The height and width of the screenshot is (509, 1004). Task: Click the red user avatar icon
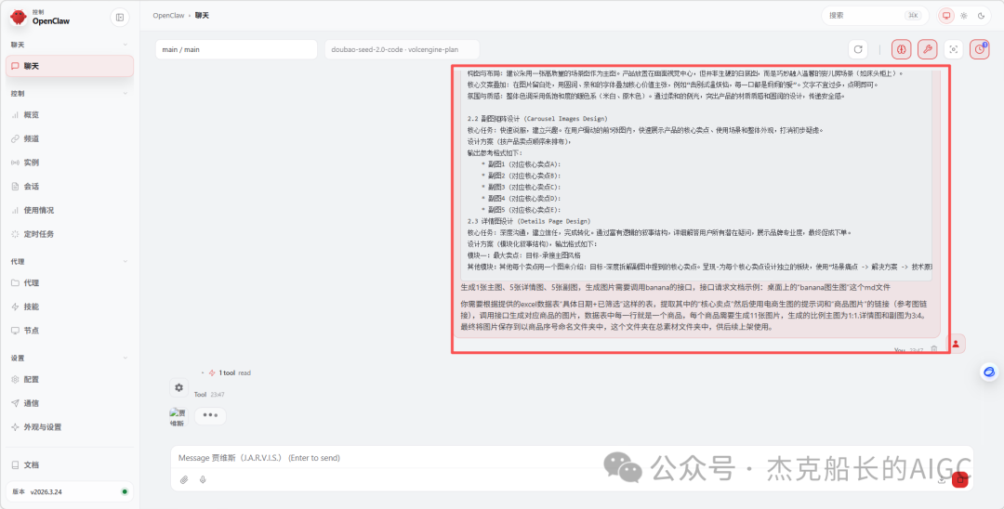956,344
